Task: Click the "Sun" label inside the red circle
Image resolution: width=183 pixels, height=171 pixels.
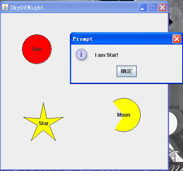Action: 37,49
